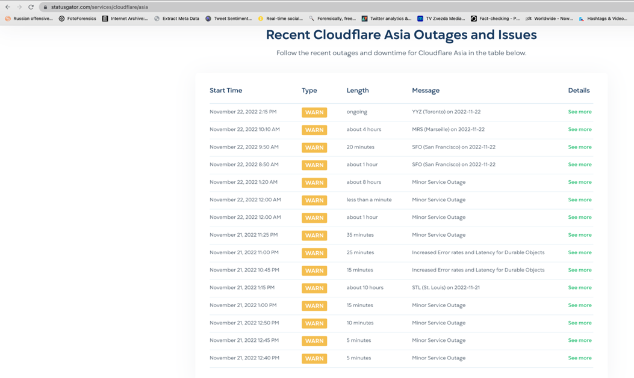Click the Message column header
The image size is (634, 378).
(x=425, y=90)
